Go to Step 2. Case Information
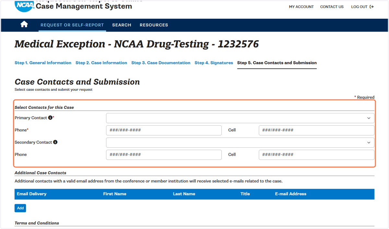Image resolution: width=389 pixels, height=229 pixels. click(x=101, y=63)
